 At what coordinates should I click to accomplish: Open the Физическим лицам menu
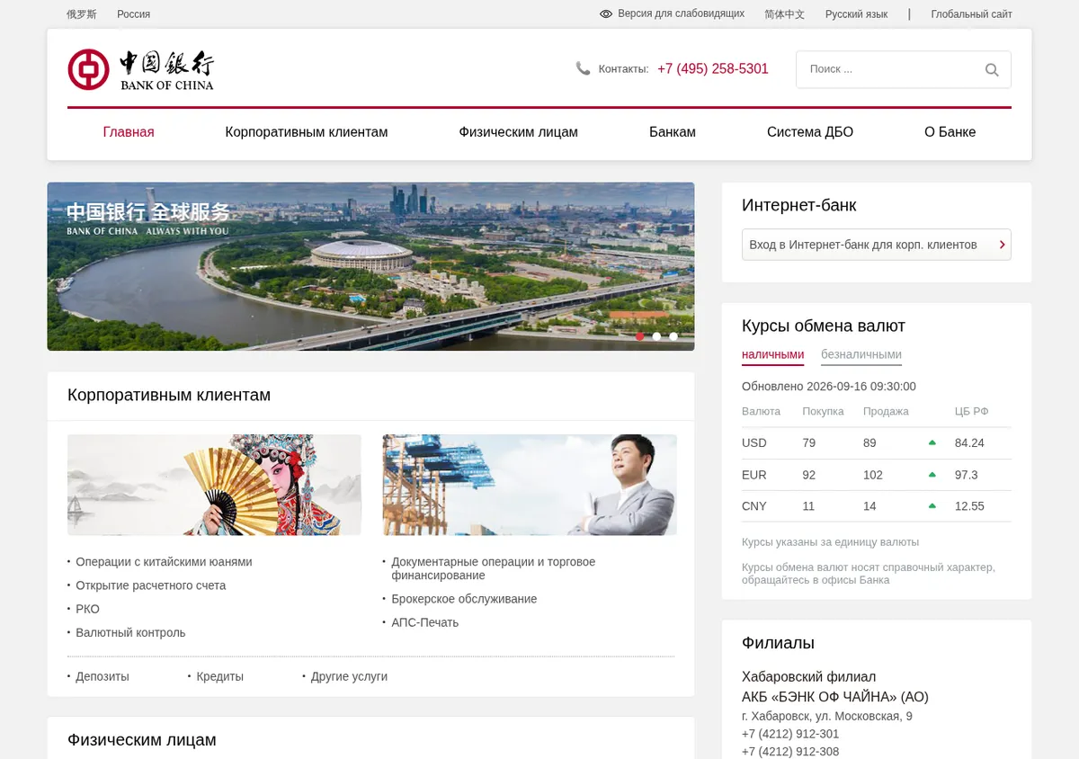click(518, 132)
